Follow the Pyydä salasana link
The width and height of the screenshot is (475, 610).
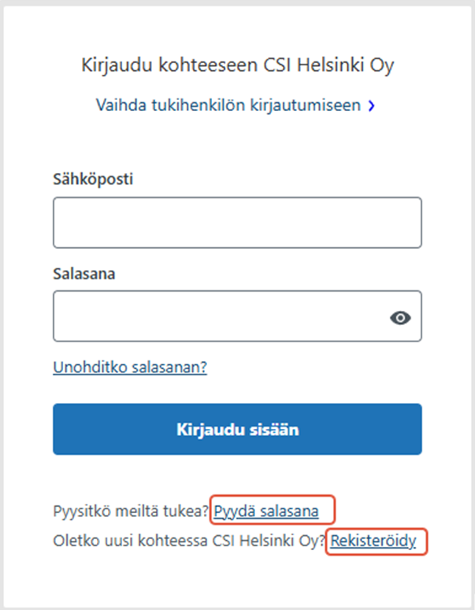point(266,512)
